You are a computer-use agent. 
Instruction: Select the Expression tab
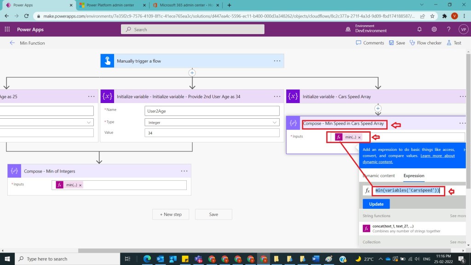414,176
